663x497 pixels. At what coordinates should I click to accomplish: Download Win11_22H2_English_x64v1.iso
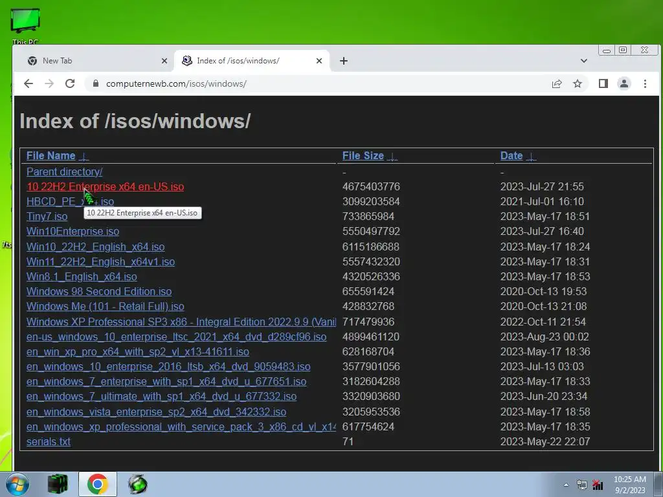click(x=100, y=261)
